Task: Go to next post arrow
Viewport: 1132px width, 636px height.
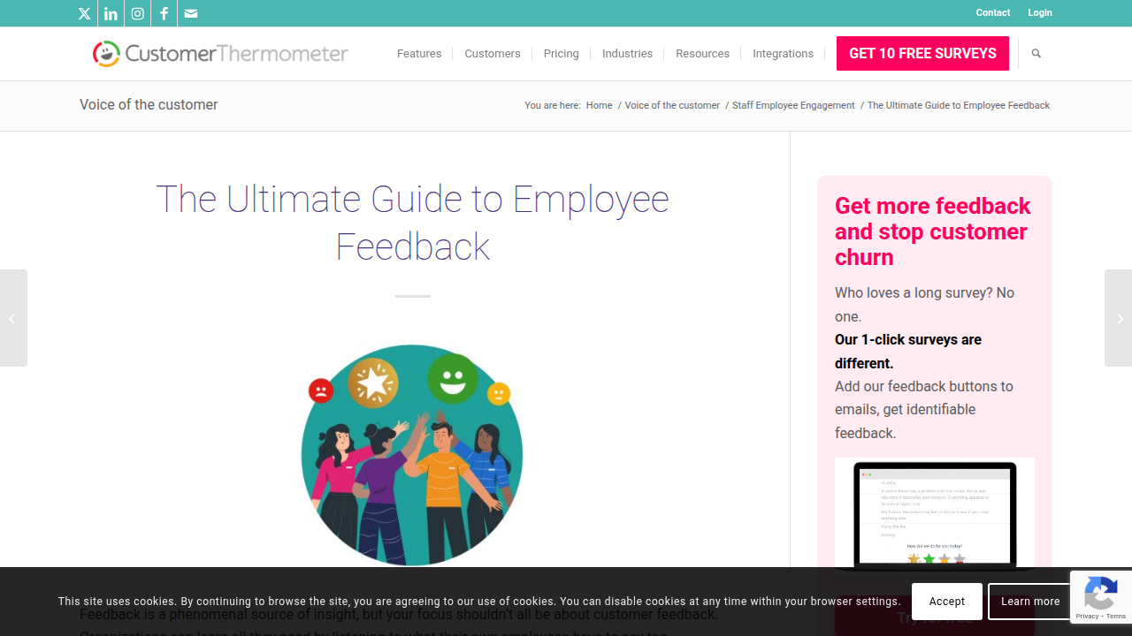Action: click(x=1119, y=318)
